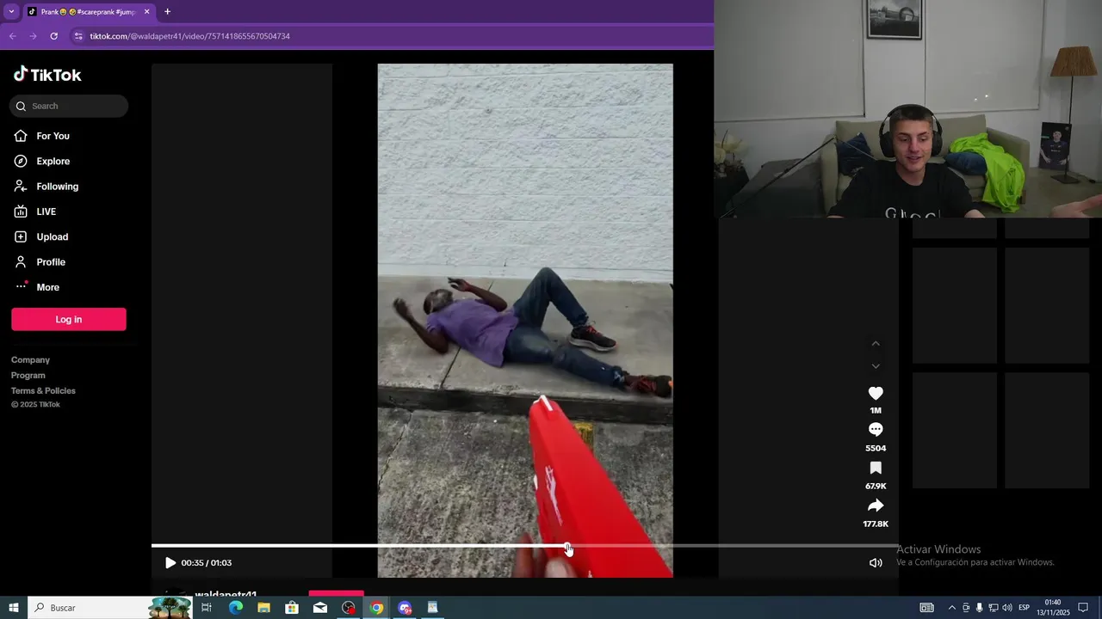
Task: Show hidden system tray icons
Action: (x=951, y=608)
